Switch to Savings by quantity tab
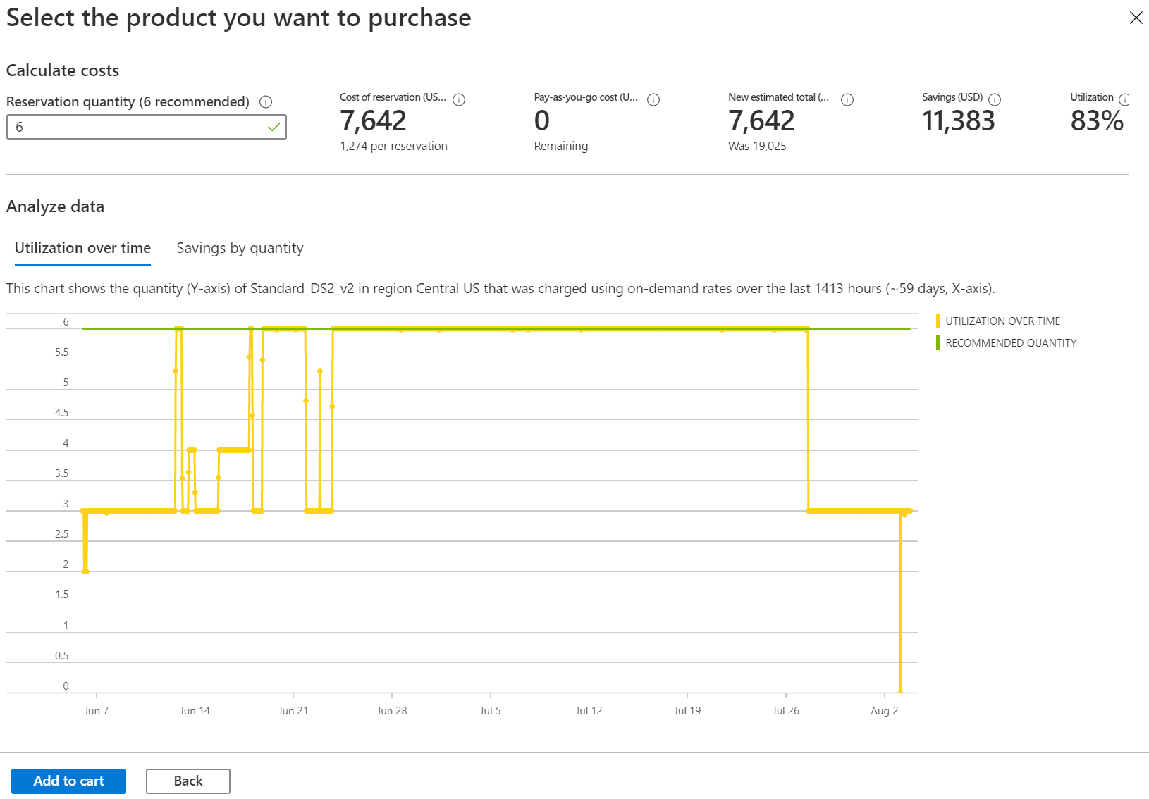 pyautogui.click(x=240, y=248)
